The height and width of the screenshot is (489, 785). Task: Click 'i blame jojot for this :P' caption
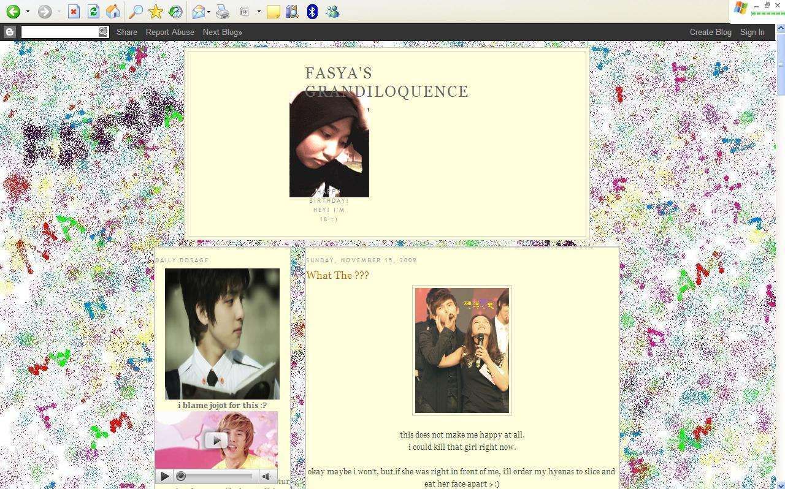[222, 405]
